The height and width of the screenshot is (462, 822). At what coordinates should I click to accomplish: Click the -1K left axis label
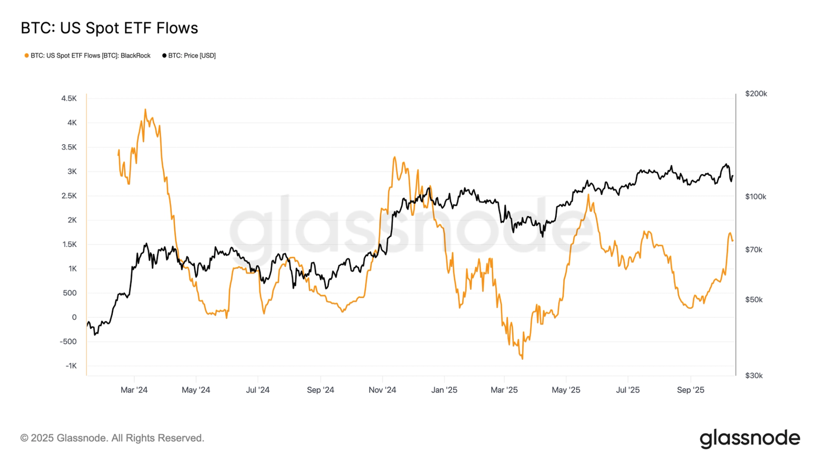71,366
